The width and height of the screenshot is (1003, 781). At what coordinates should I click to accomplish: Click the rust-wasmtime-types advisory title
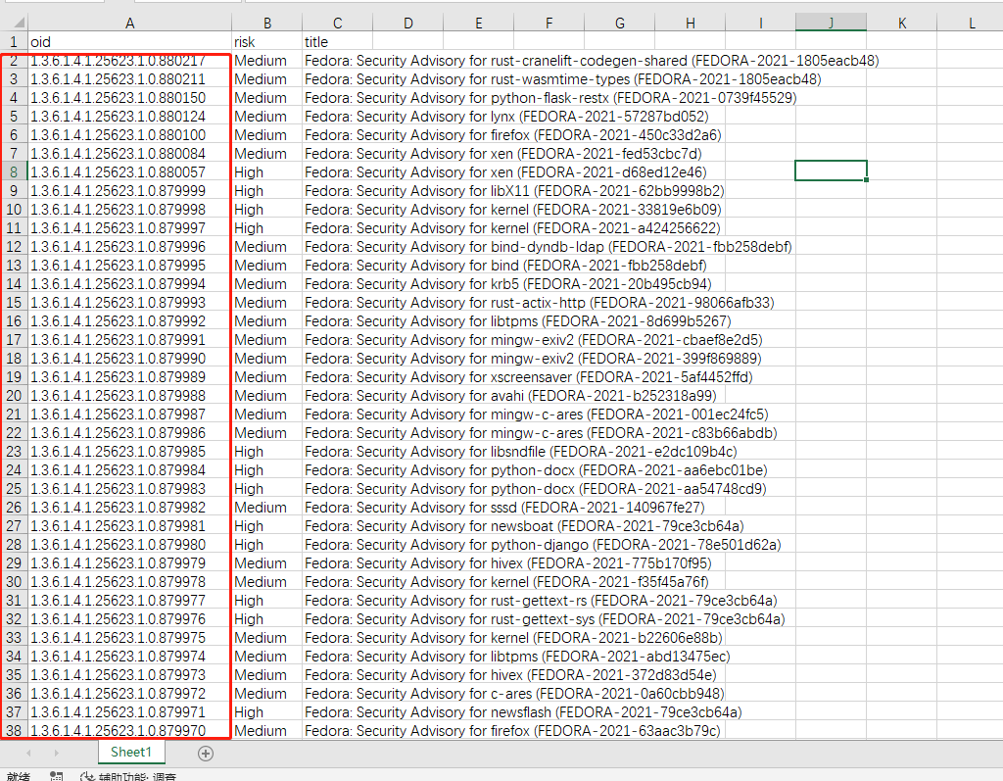563,78
